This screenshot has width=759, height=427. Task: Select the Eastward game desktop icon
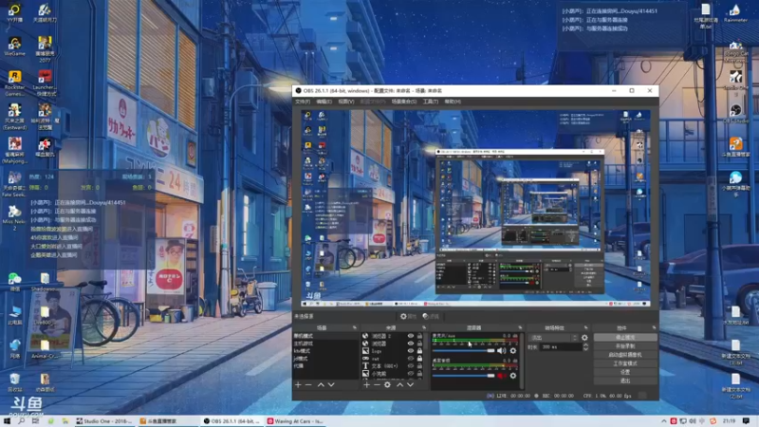[x=14, y=117]
